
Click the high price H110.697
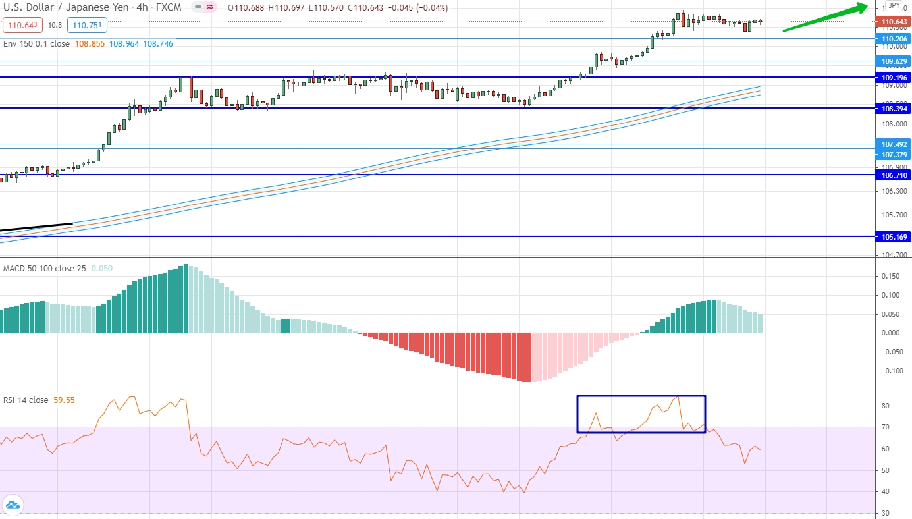[286, 8]
